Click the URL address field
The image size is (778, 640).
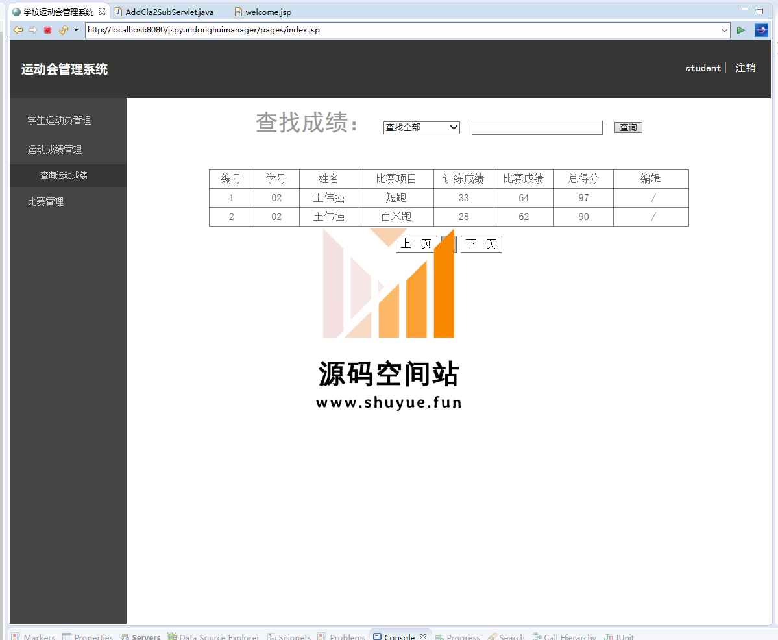(x=402, y=30)
